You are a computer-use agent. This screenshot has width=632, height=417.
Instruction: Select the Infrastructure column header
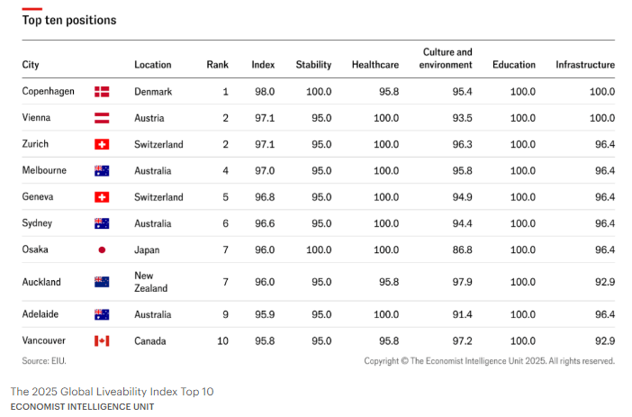point(585,65)
